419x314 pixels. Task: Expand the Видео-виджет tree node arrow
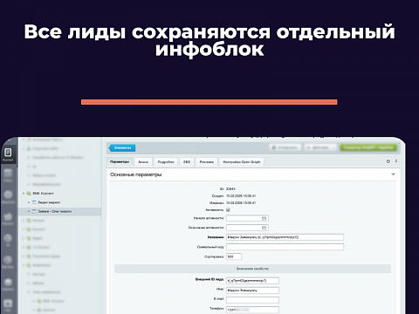pyautogui.click(x=29, y=202)
